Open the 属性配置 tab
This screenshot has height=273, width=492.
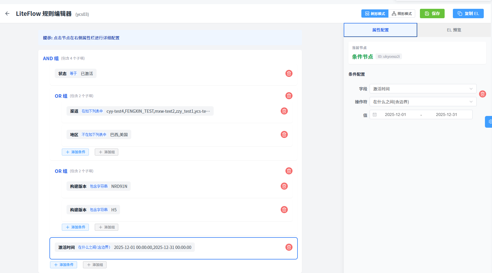[380, 30]
